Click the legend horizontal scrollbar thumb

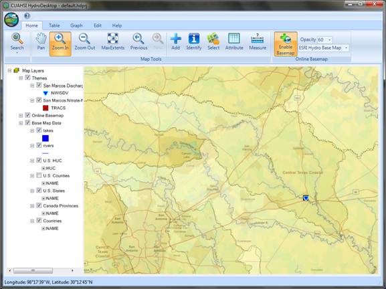[x=33, y=270]
